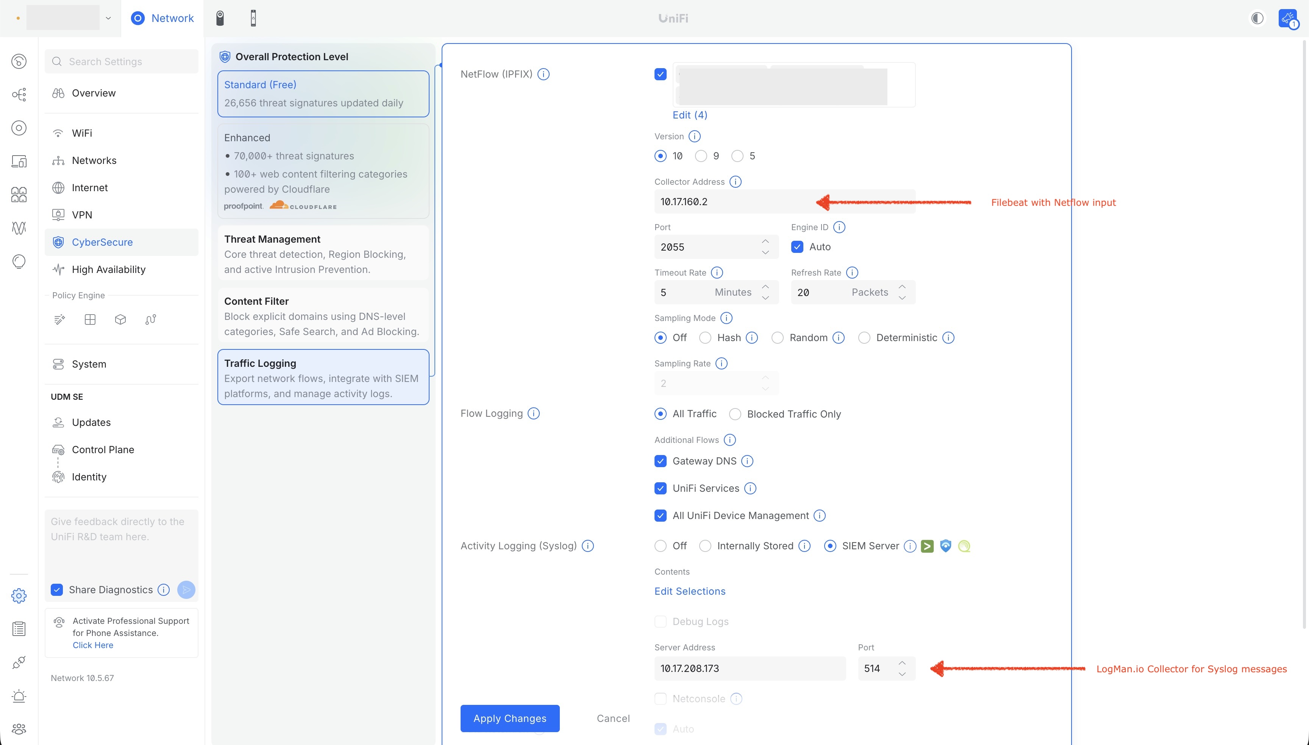Open the Alarm Manager siren icon
Screen dimensions: 1309x745
19,696
